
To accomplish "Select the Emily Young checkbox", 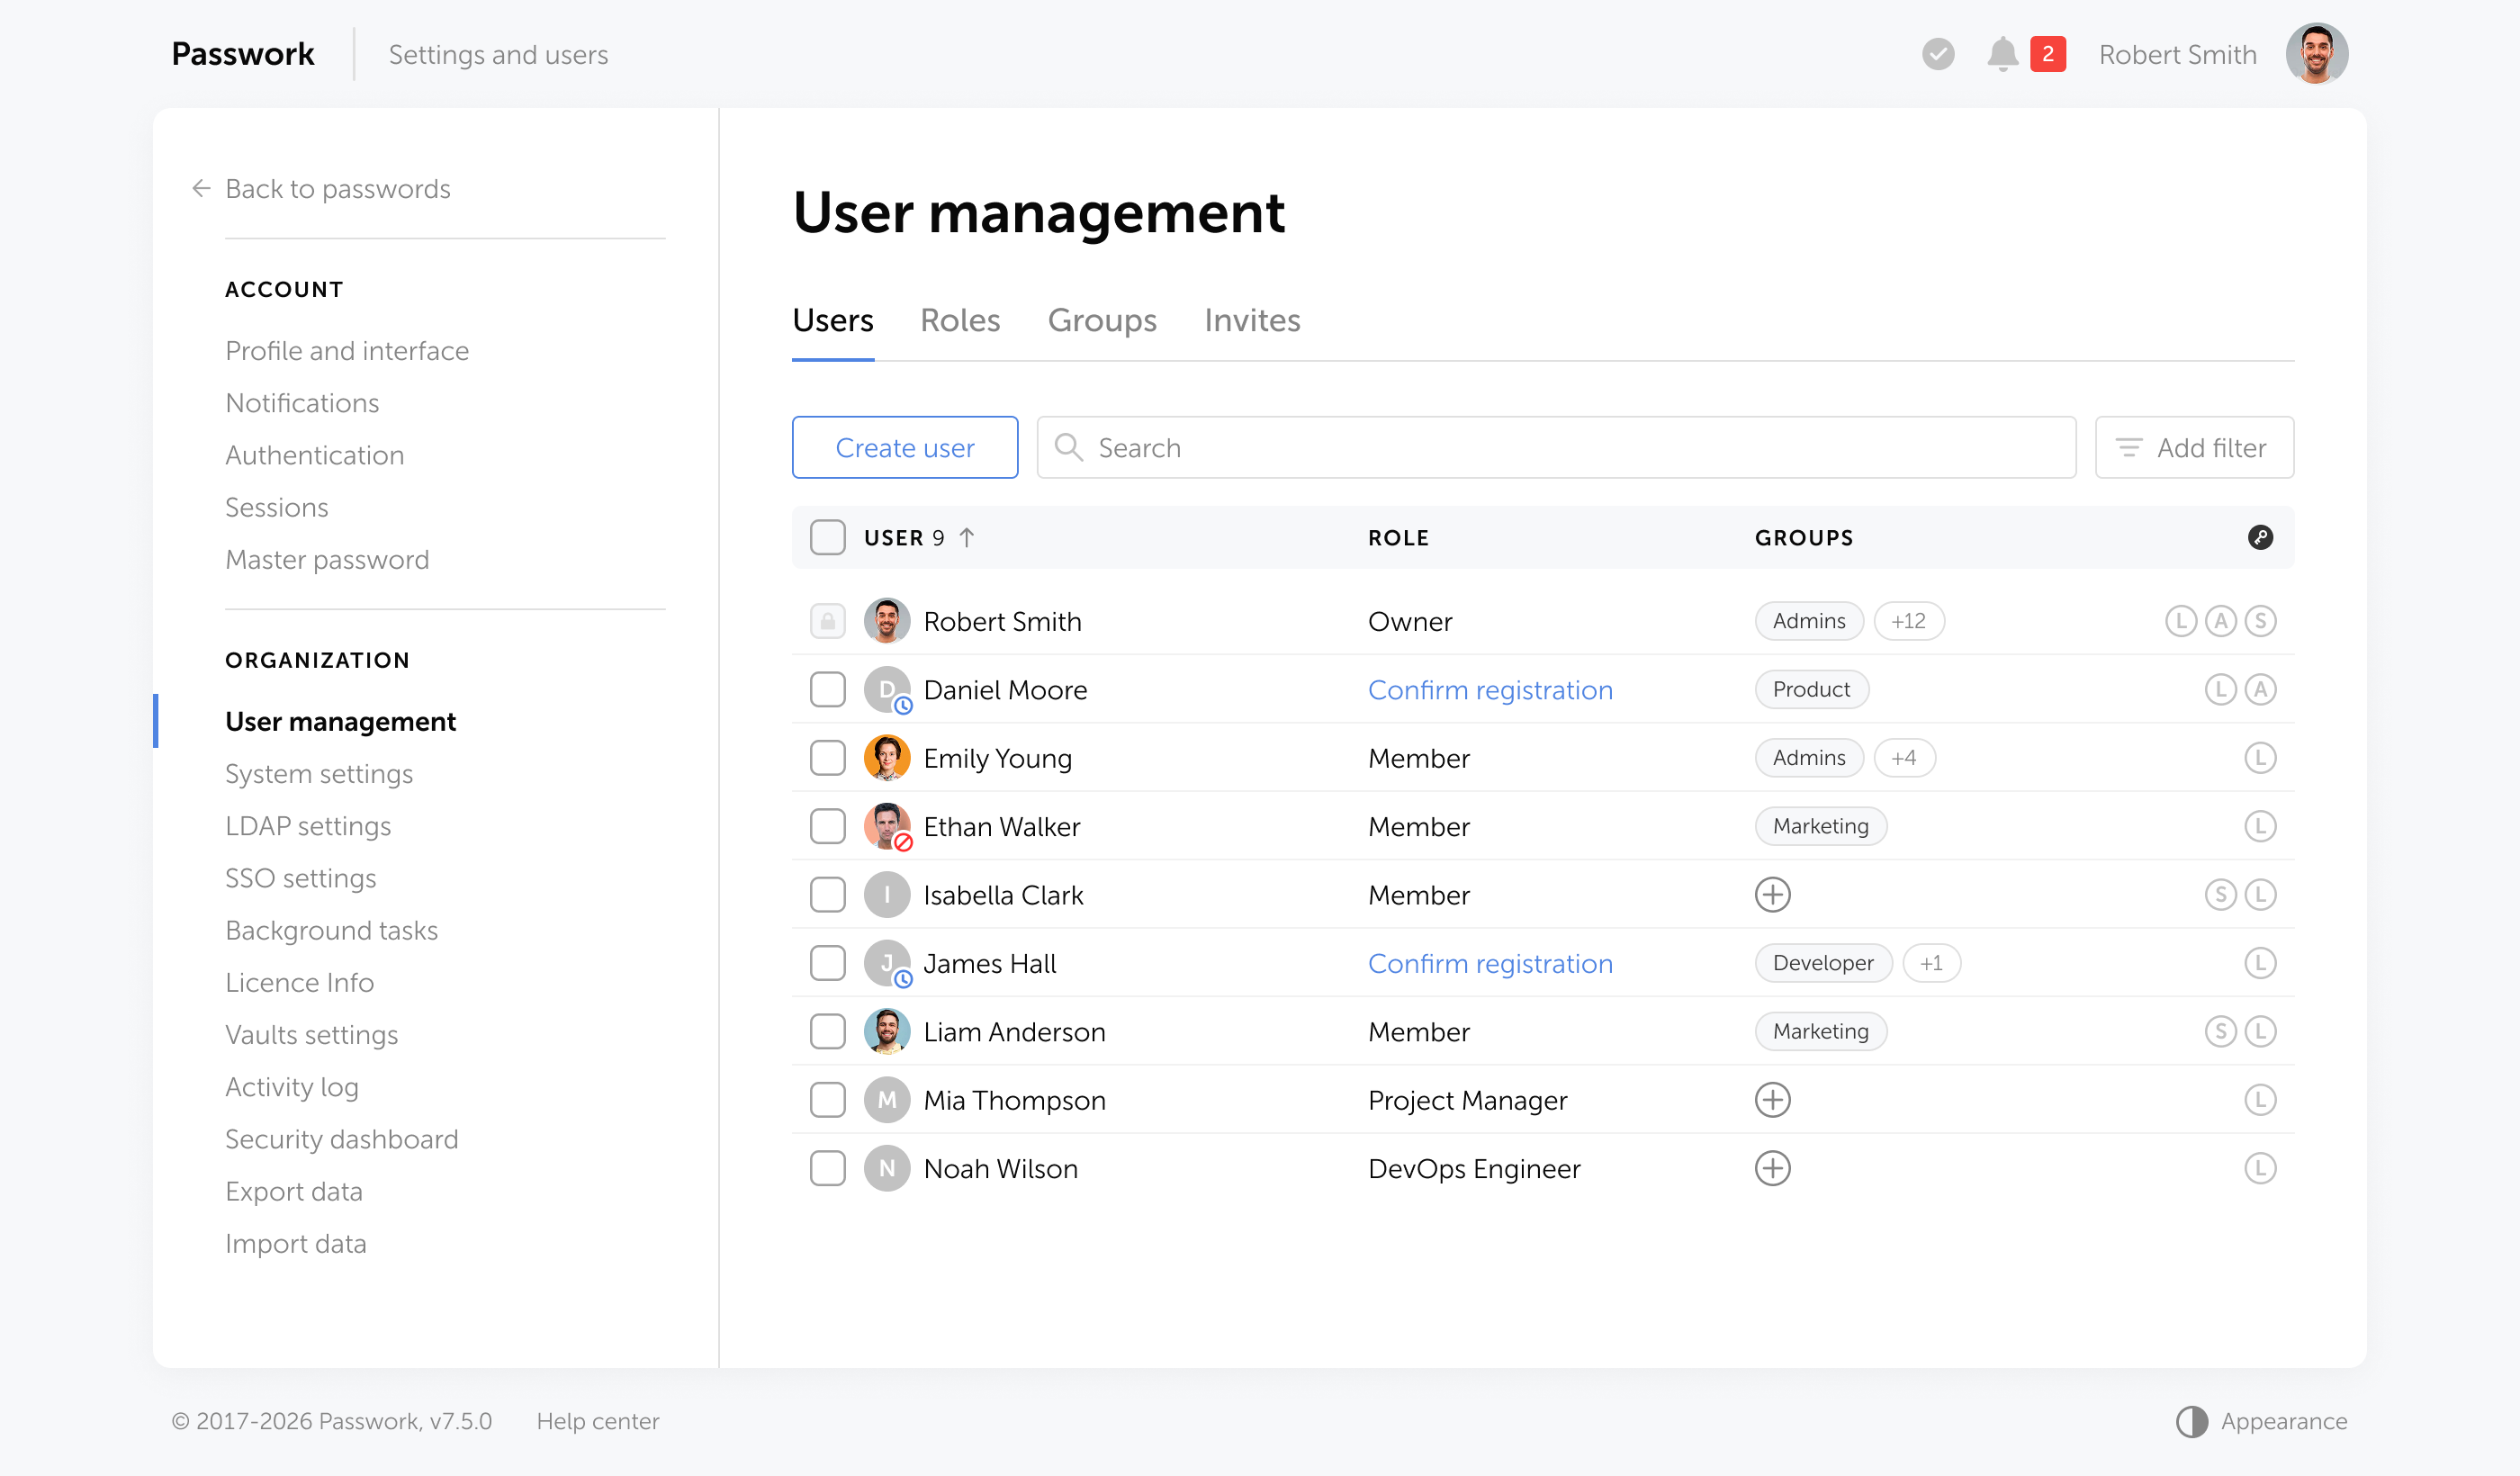I will tap(827, 758).
